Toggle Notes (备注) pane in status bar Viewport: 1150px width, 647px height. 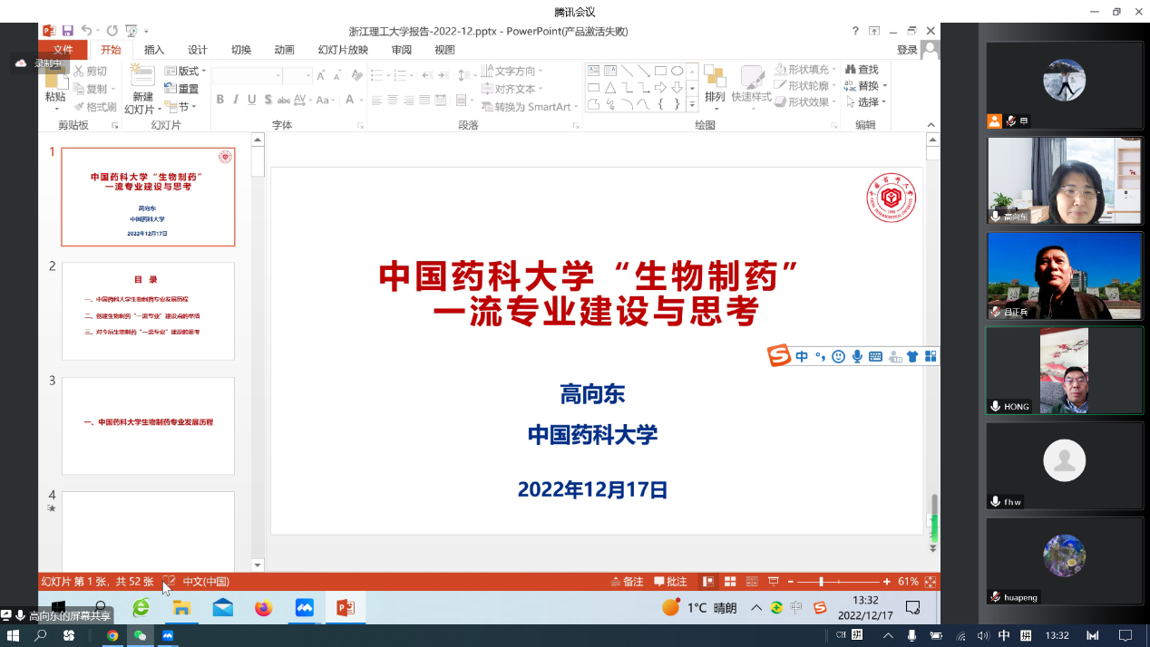pos(628,582)
